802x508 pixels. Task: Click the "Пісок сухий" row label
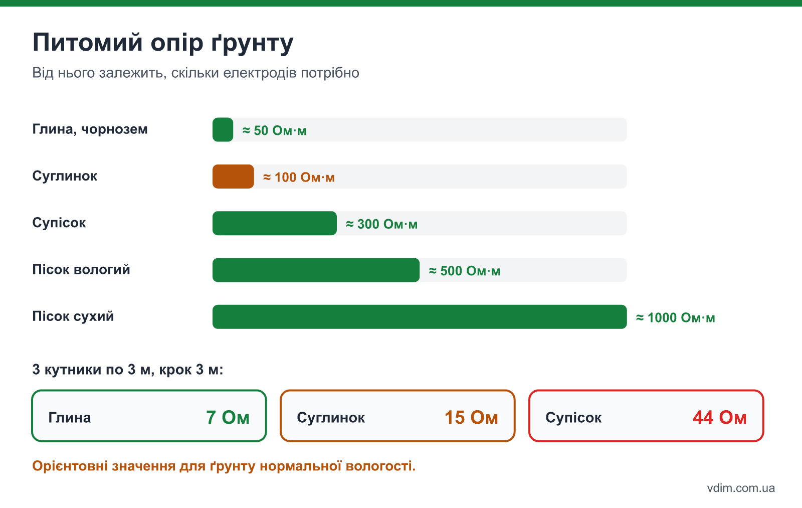[73, 316]
